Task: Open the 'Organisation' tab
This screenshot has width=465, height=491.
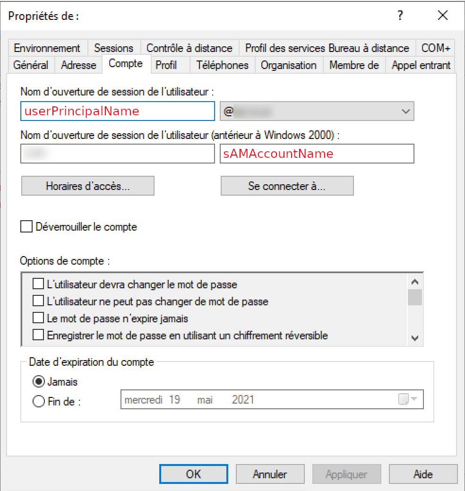Action: [x=289, y=65]
